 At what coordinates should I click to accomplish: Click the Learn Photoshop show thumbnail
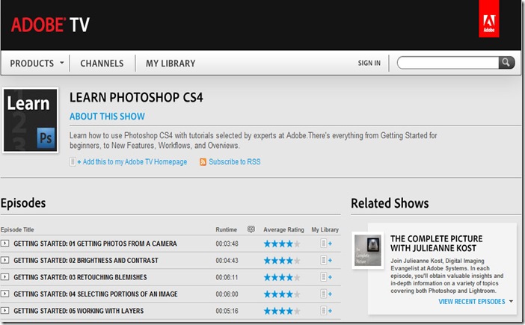pyautogui.click(x=30, y=120)
